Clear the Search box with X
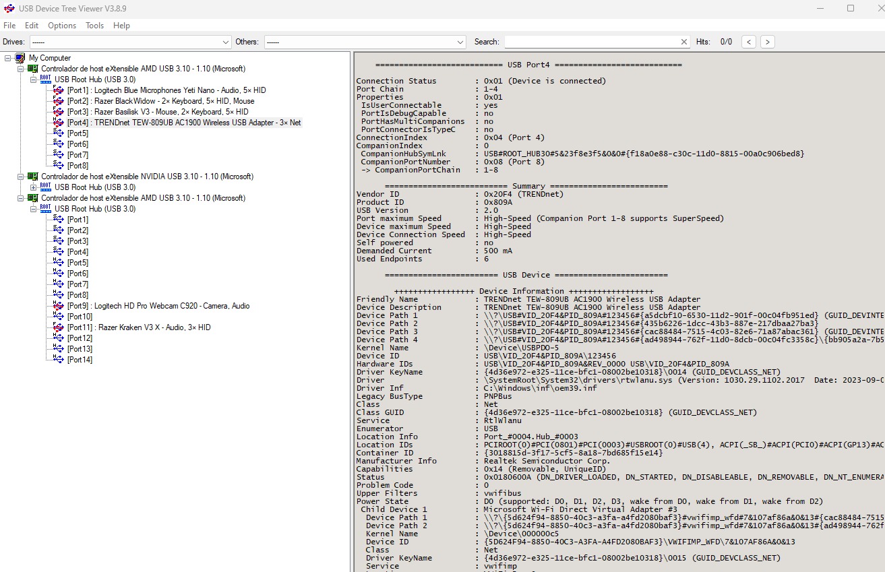 click(x=684, y=42)
